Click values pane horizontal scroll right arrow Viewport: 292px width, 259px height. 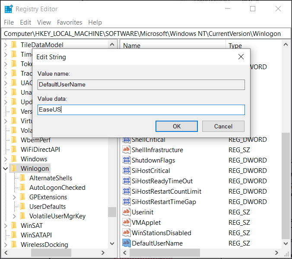point(277,253)
